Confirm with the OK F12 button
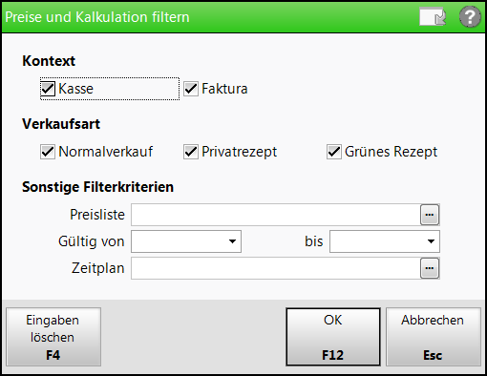The width and height of the screenshot is (487, 376). click(x=333, y=337)
